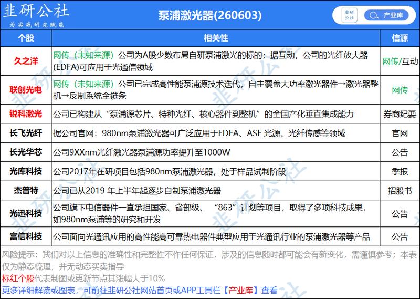
Task: Select stock name 长飞光纤
Action: click(x=26, y=133)
